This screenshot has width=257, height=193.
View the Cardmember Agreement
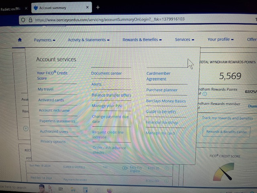158,76
